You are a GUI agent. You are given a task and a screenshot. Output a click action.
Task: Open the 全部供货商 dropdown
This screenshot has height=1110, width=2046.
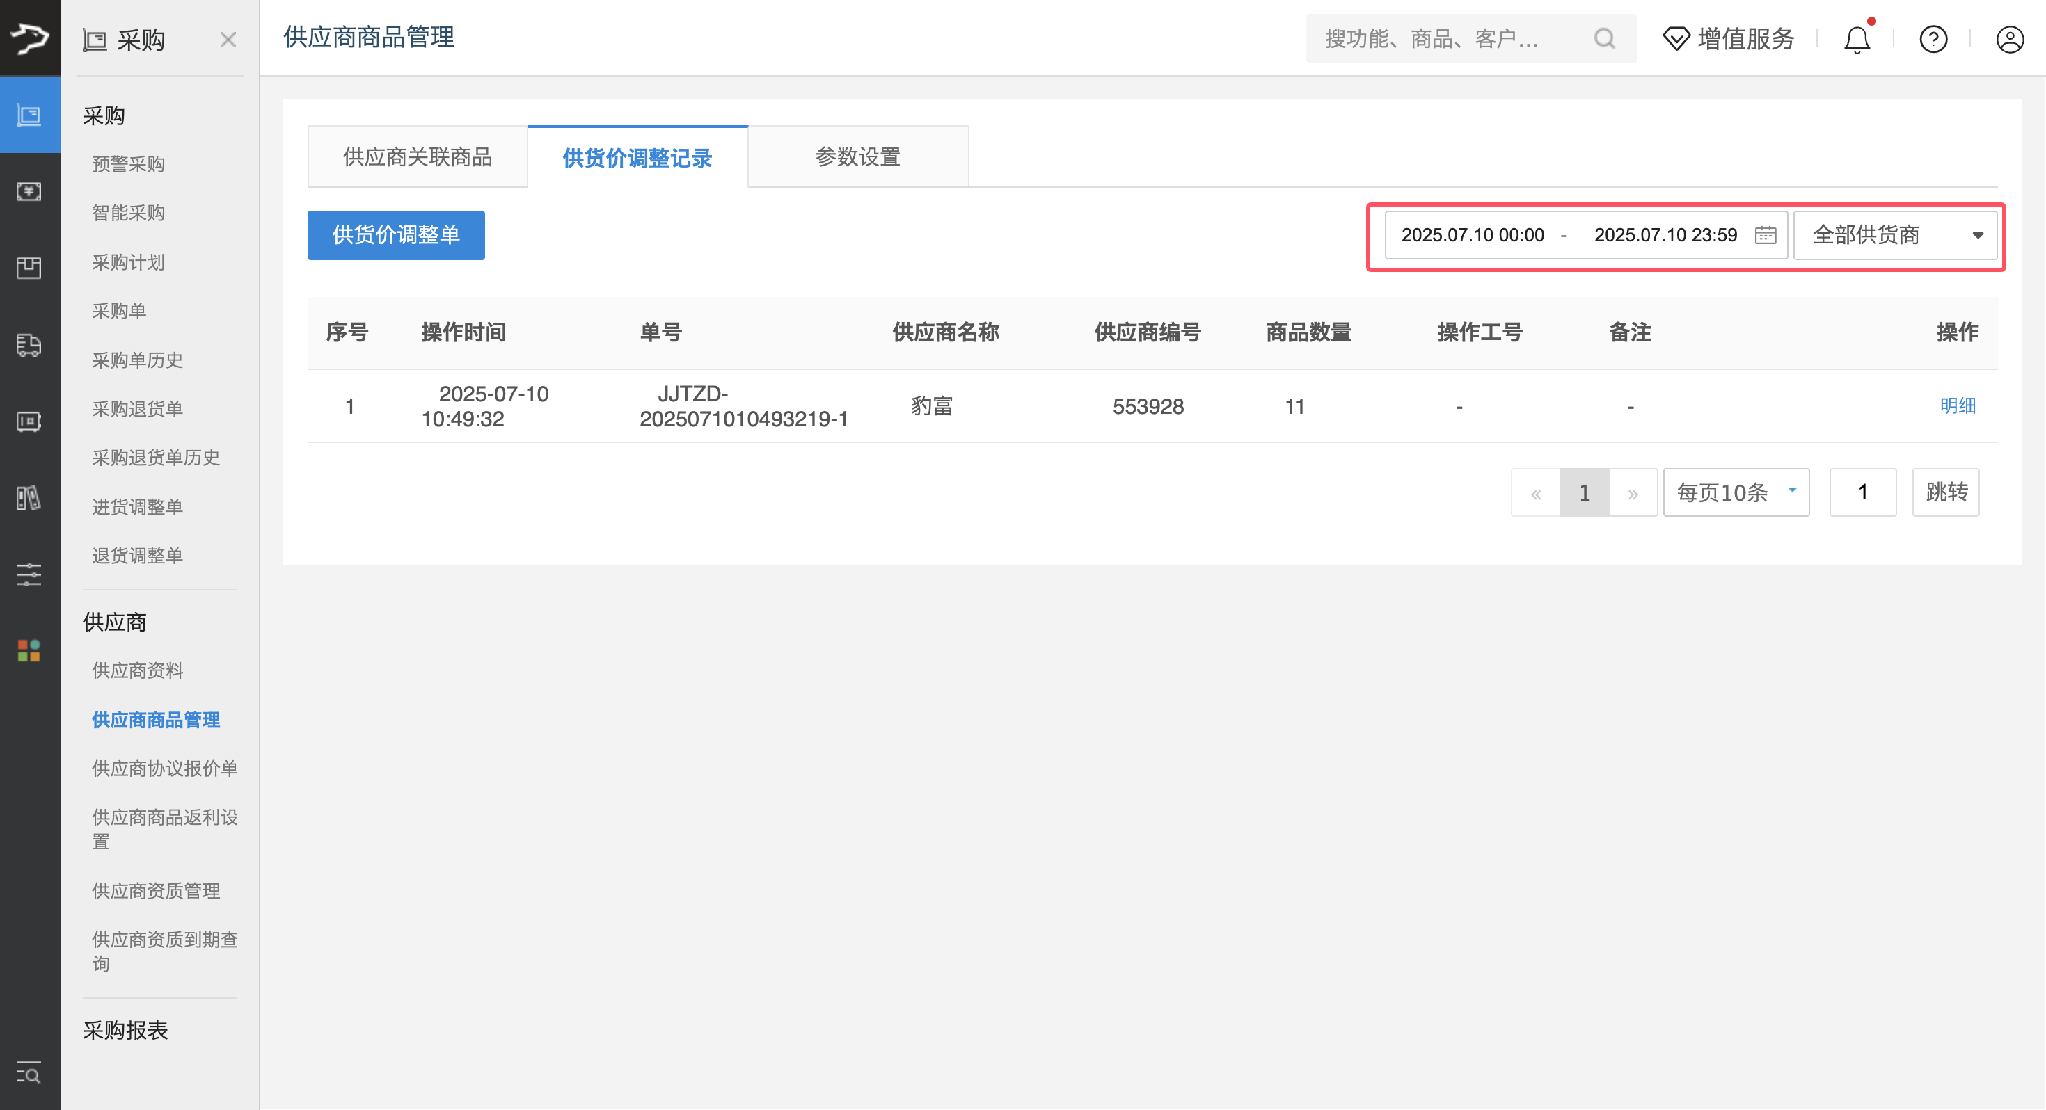(1895, 235)
